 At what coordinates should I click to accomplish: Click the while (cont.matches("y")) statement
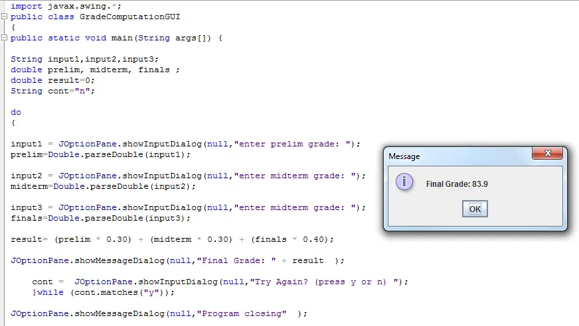pyautogui.click(x=103, y=292)
